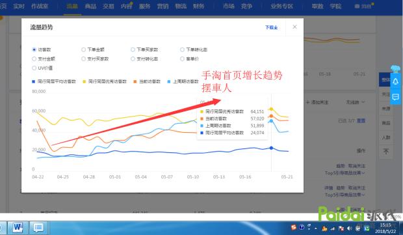Click the back-to-top arrow icon

(x=386, y=151)
